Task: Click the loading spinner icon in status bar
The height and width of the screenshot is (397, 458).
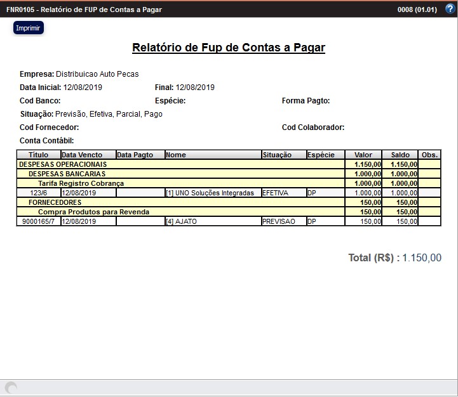Action: tap(11, 387)
